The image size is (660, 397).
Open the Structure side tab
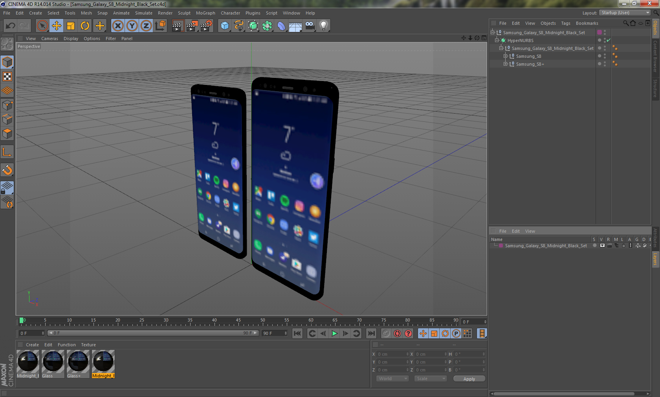[655, 88]
